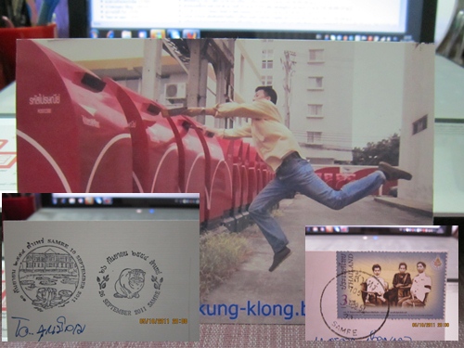Open the inset photo with Samre postmarks
The height and width of the screenshot is (348, 464).
[101, 267]
